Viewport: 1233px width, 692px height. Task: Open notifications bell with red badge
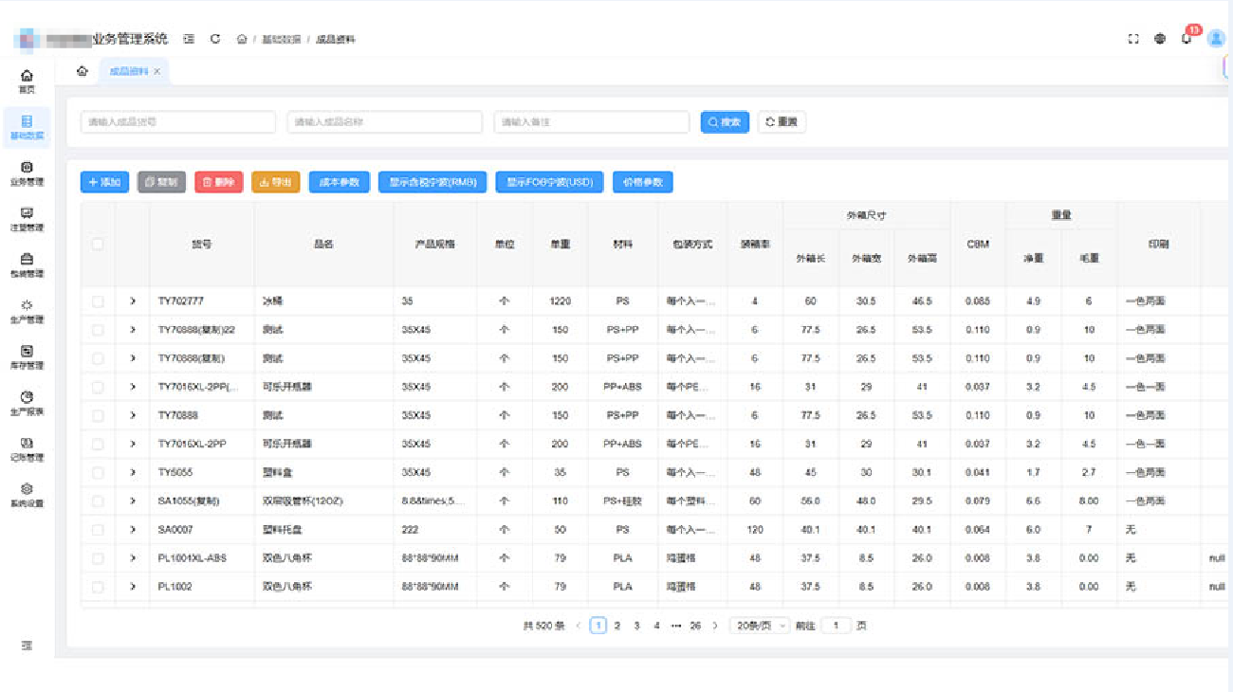[x=1187, y=37]
